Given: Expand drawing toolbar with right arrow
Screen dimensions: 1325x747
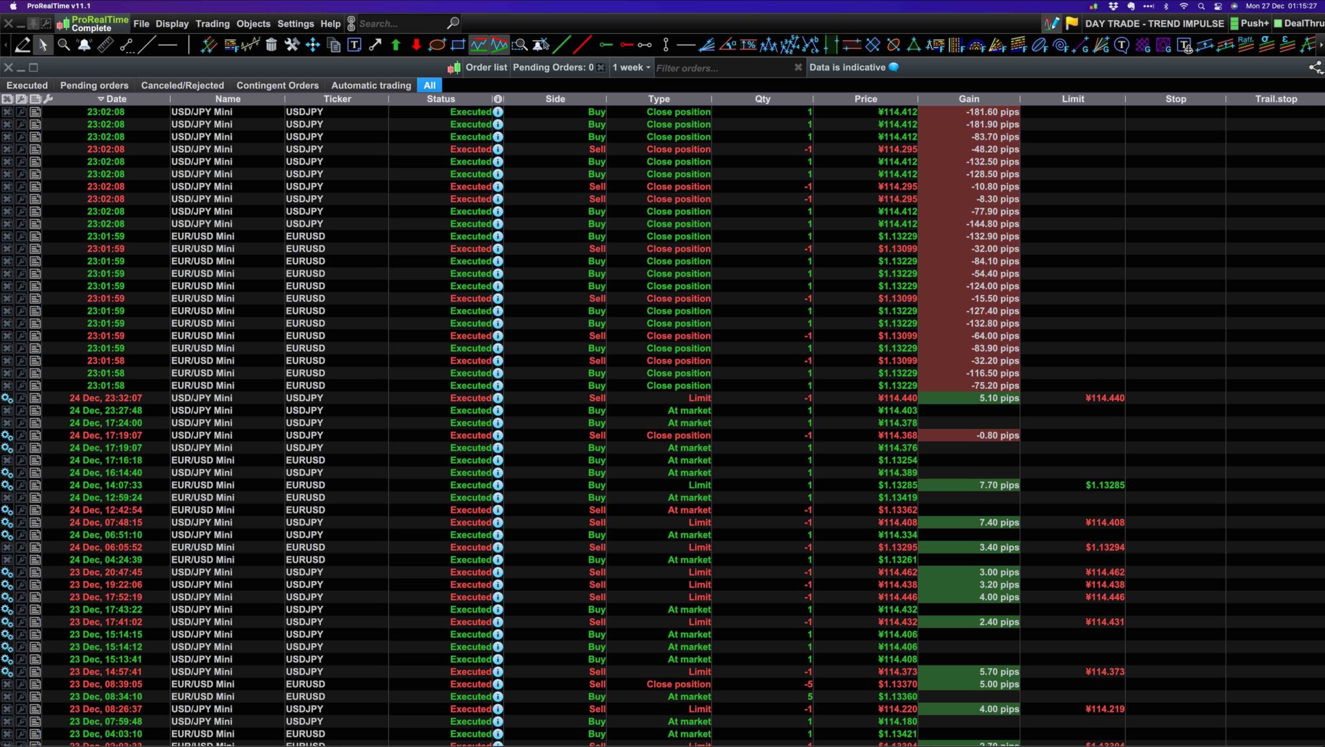Looking at the screenshot, I should [x=1320, y=45].
